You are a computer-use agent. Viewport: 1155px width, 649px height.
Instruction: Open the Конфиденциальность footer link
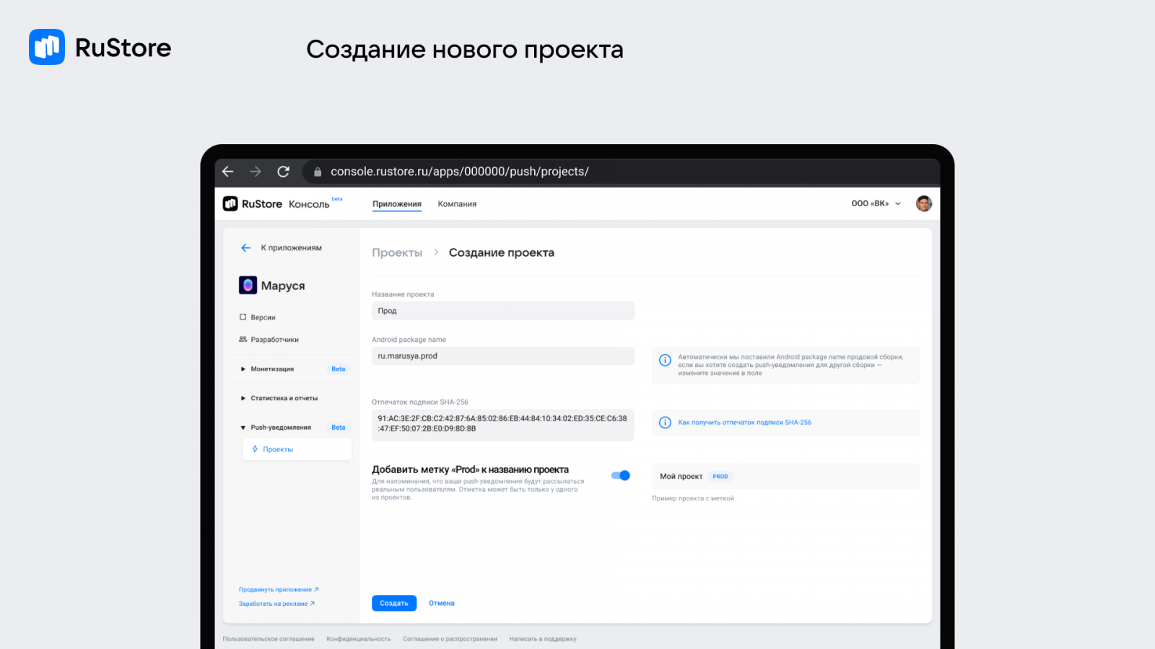358,639
